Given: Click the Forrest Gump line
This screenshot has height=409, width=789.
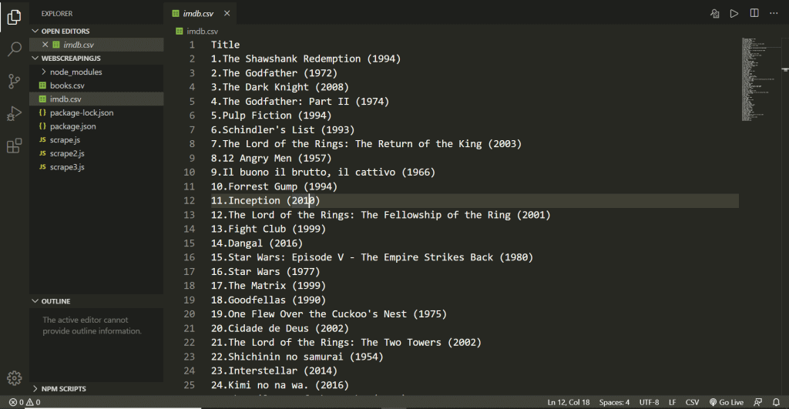Looking at the screenshot, I should pyautogui.click(x=274, y=186).
